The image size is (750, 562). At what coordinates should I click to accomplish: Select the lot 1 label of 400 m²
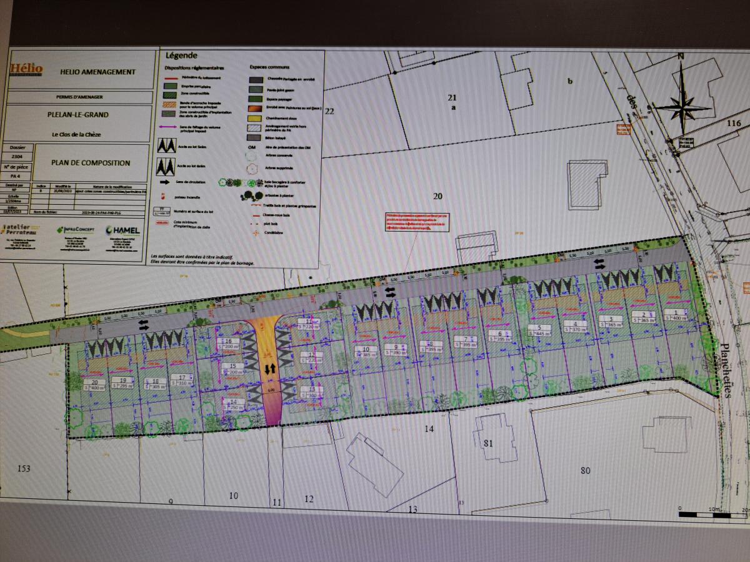click(675, 314)
